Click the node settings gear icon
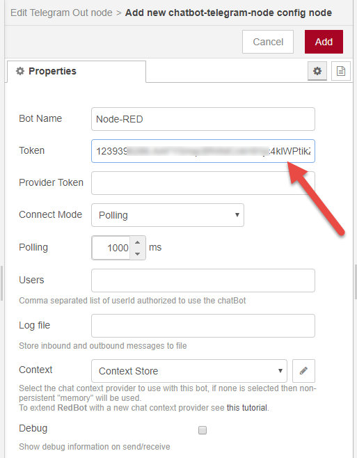Viewport: 357px width, 458px height. 317,71
